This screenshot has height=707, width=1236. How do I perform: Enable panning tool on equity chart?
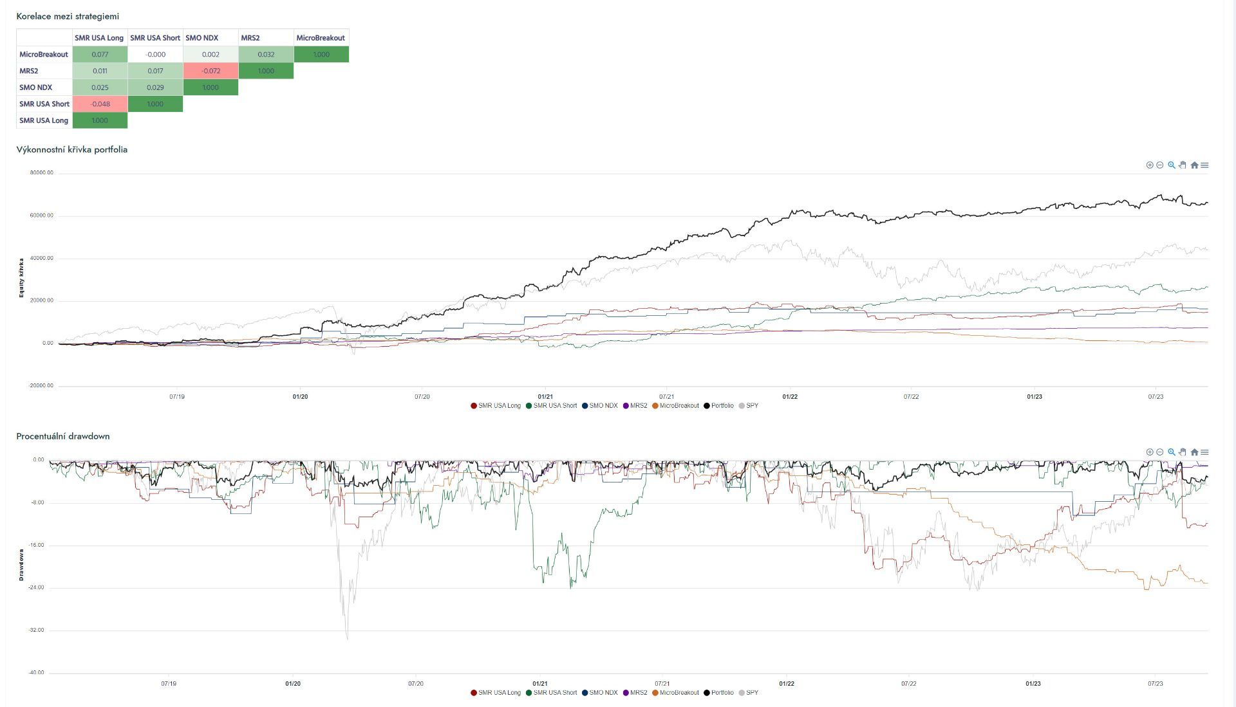click(x=1183, y=165)
